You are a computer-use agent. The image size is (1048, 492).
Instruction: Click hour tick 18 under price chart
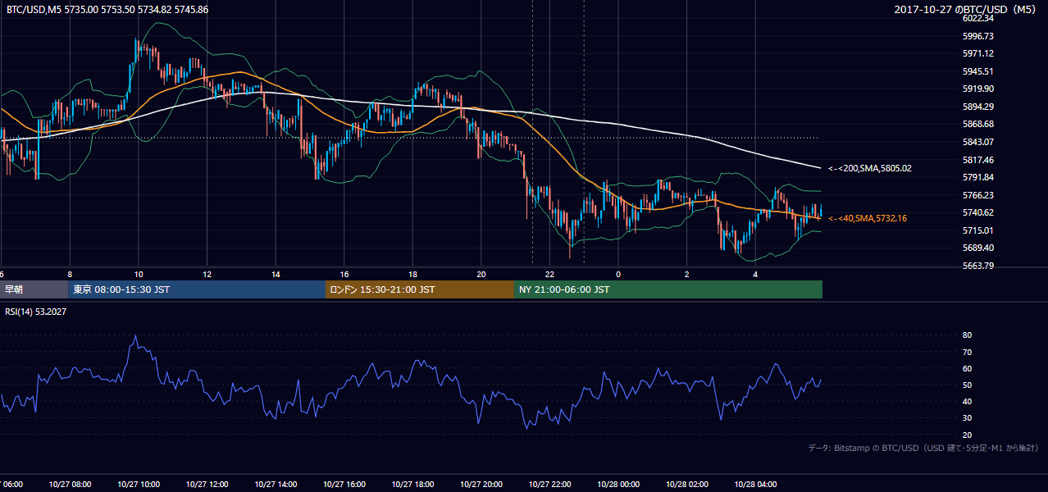[412, 274]
